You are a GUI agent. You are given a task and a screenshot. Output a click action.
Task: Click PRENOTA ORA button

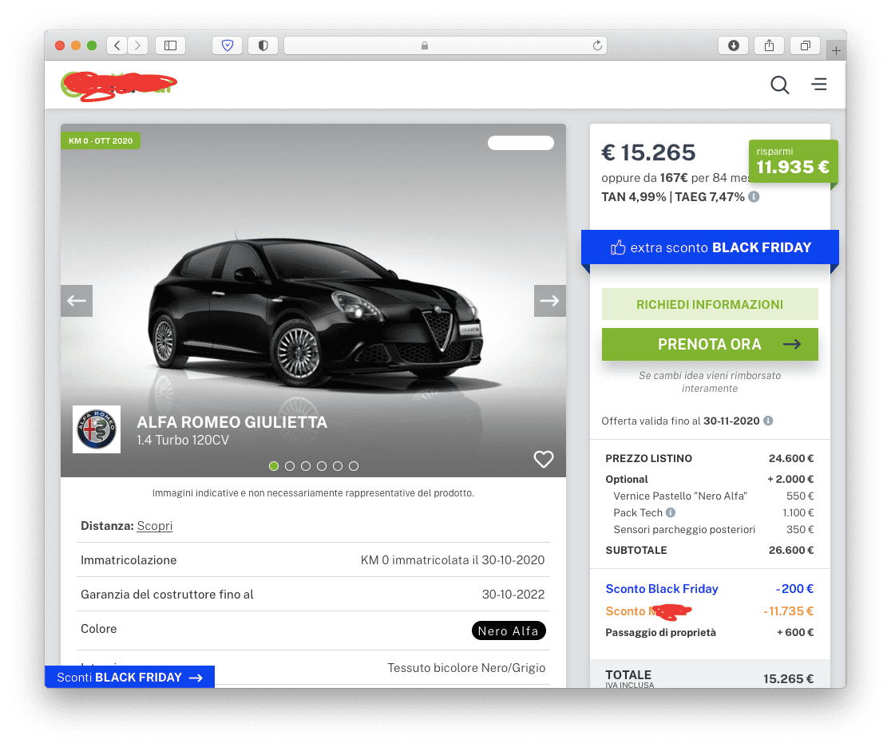tap(710, 344)
